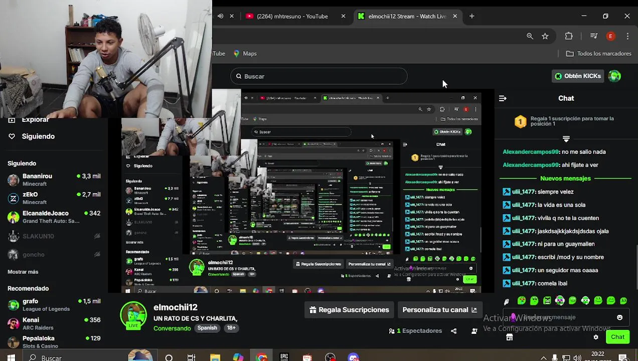Click the Windows Start button
Viewport: 638px width, 361px height.
[x=11, y=357]
